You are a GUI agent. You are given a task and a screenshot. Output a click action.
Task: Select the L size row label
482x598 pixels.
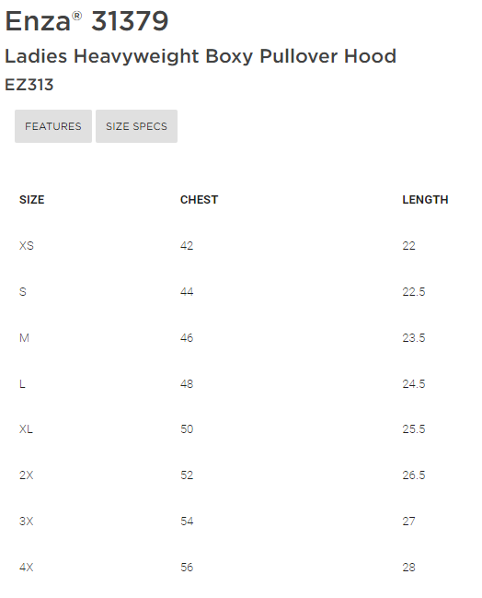point(22,383)
